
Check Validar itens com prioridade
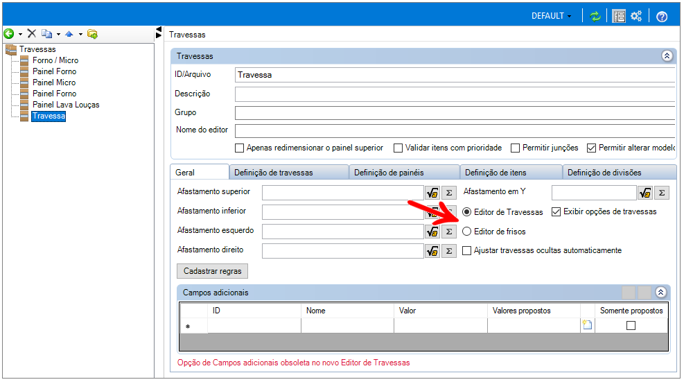pos(398,148)
